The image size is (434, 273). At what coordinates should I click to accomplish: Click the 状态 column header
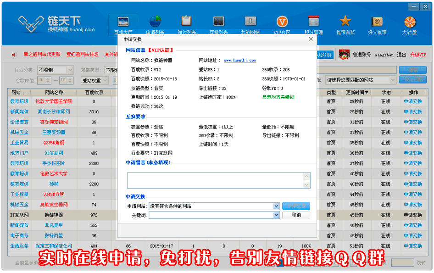[386, 93]
